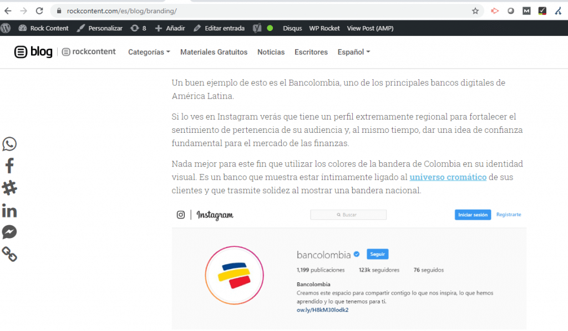Click the Instagram Buscar search field
The height and width of the screenshot is (331, 568).
(x=348, y=215)
